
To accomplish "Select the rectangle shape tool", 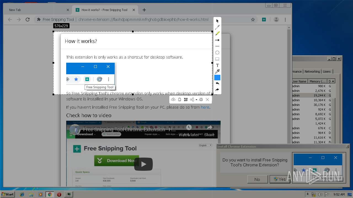I will point(217,59).
